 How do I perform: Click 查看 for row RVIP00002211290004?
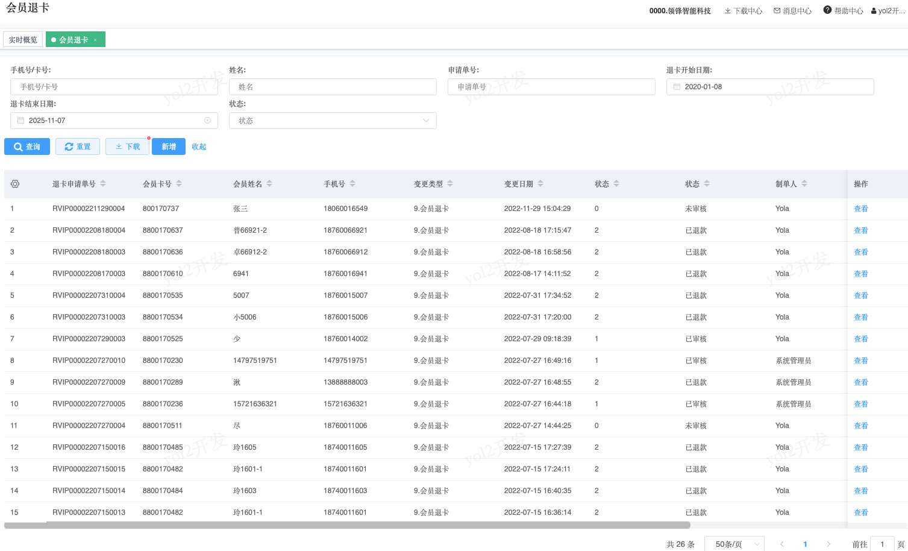(861, 209)
